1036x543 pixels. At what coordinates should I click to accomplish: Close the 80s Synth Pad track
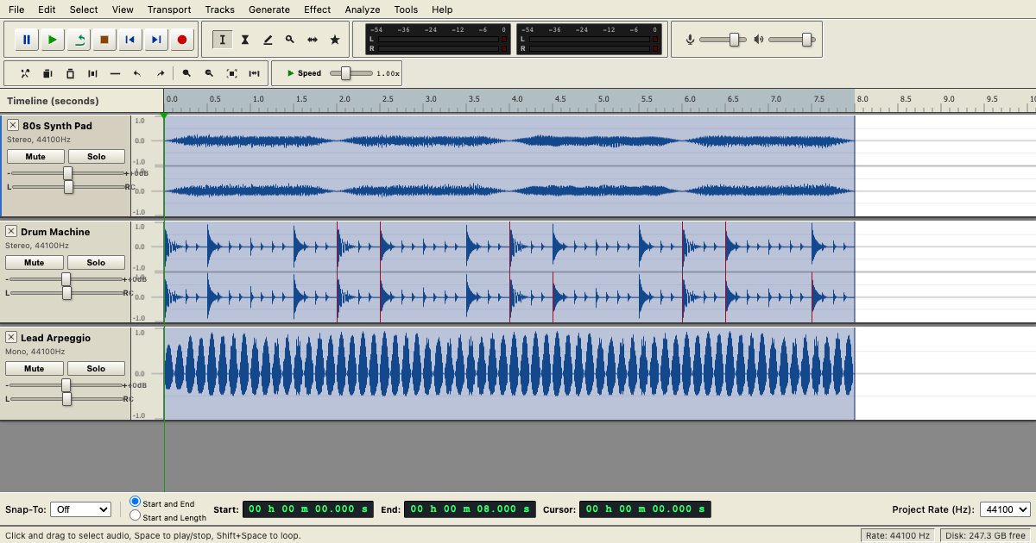tap(13, 125)
